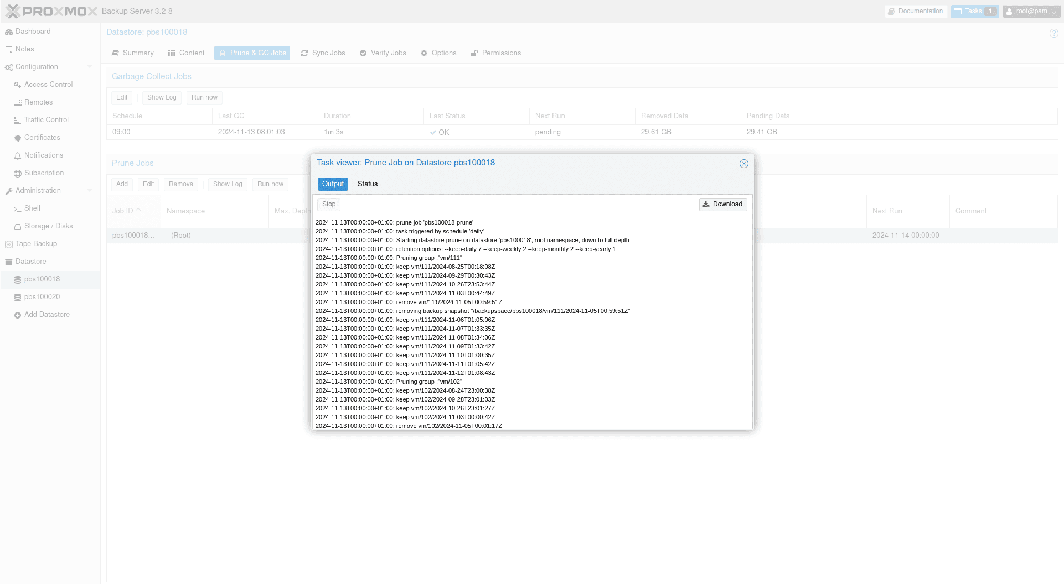Collapse the Administration tree section
This screenshot has width=1064, height=584.
90,191
